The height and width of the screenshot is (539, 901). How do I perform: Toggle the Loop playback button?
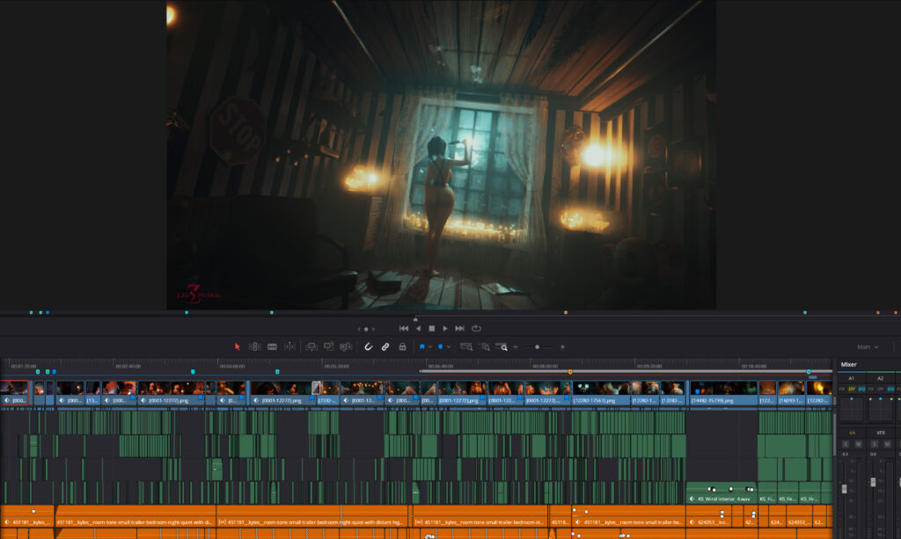(476, 328)
